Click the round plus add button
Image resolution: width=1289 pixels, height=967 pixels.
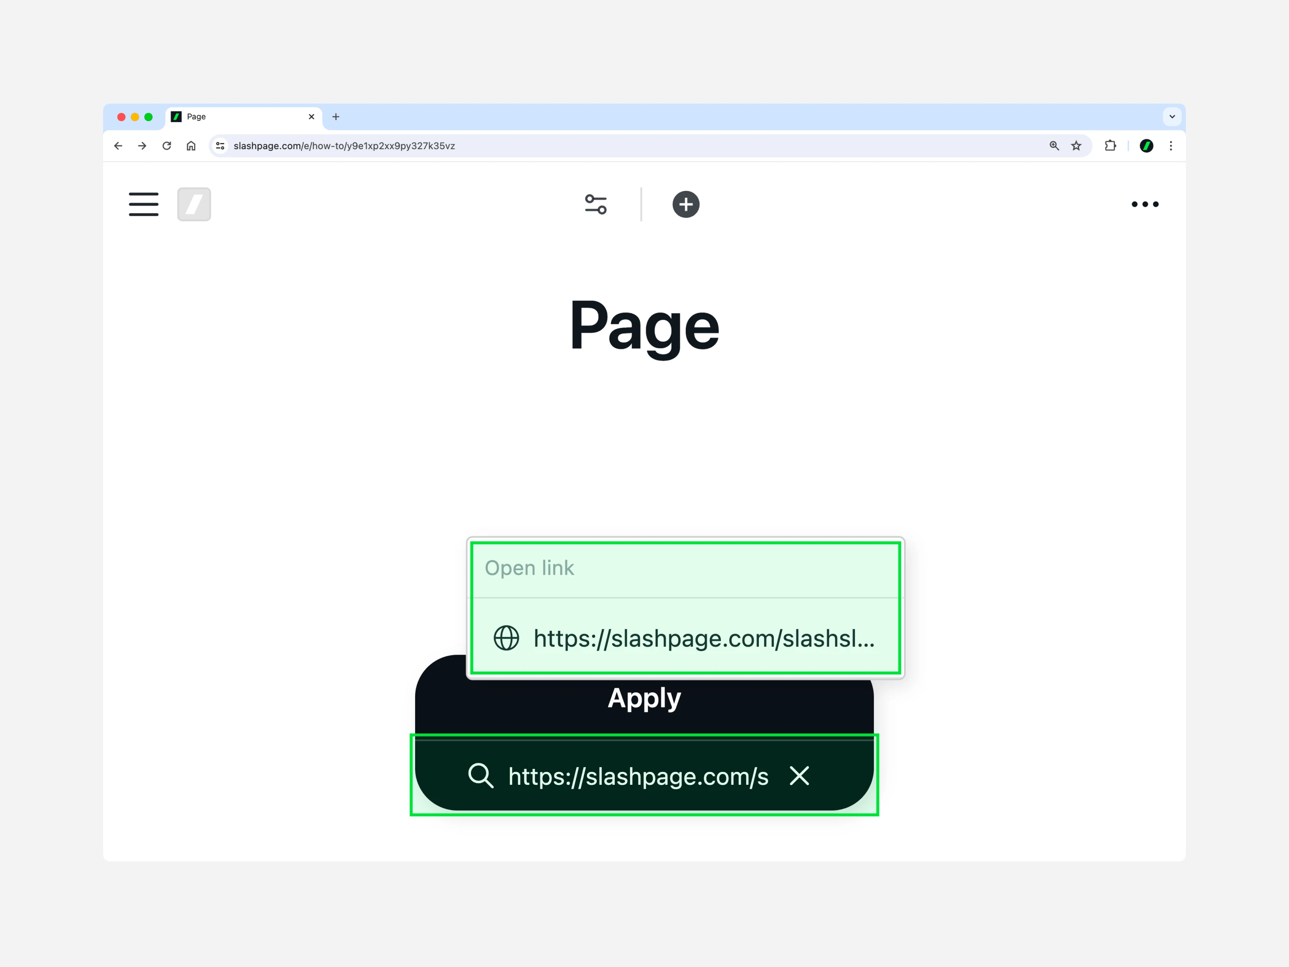coord(686,204)
